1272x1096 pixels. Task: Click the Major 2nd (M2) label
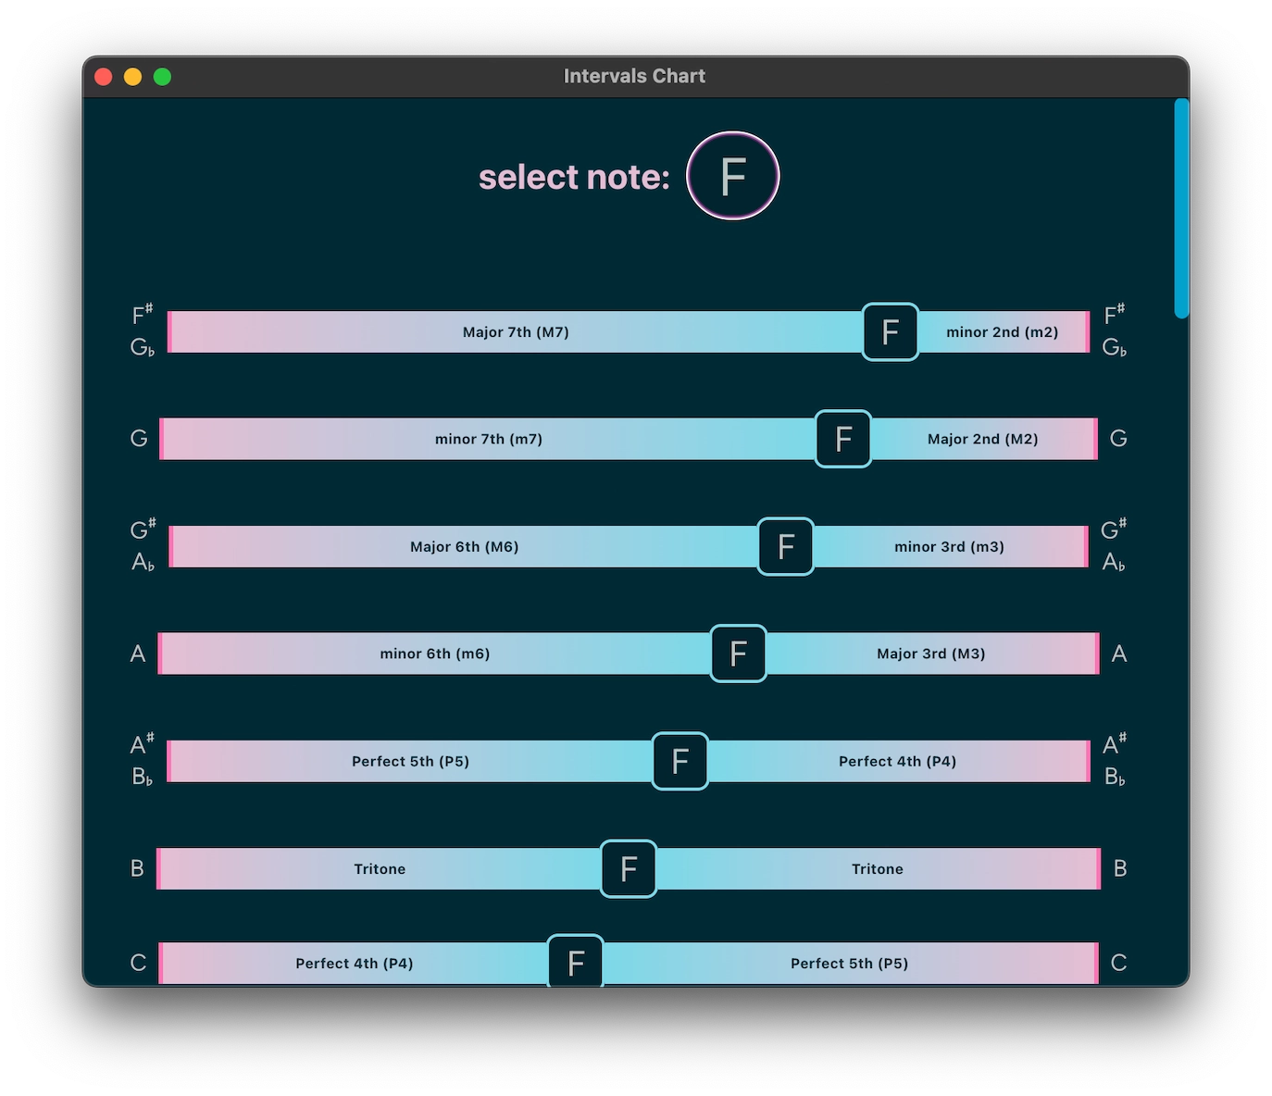point(982,439)
